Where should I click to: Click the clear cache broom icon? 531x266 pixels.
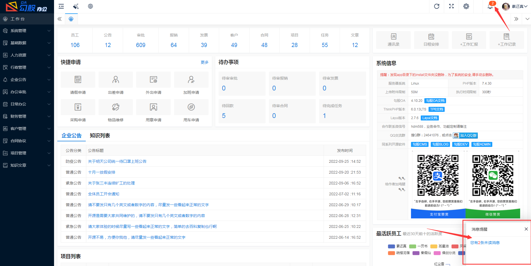76,6
